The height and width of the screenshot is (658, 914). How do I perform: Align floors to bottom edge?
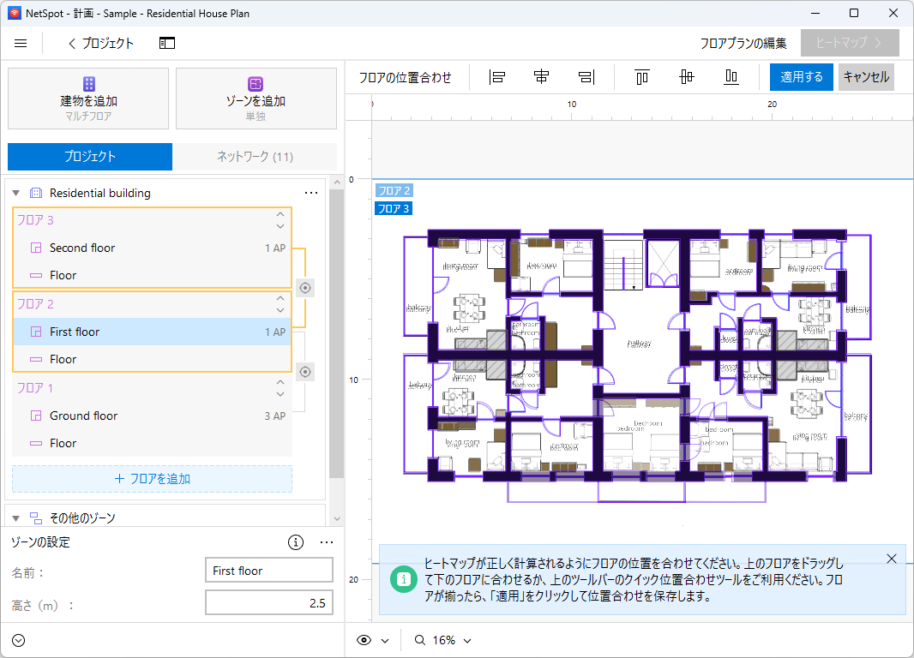click(731, 77)
